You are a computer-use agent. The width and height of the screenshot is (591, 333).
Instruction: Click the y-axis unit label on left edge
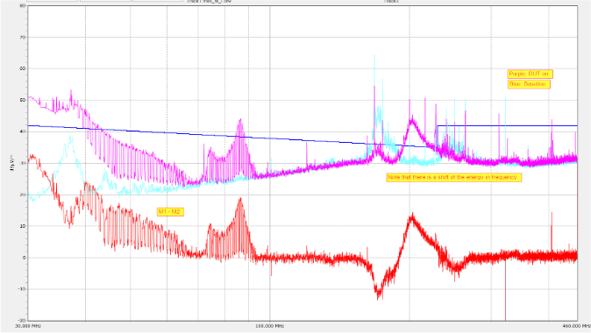click(x=11, y=163)
